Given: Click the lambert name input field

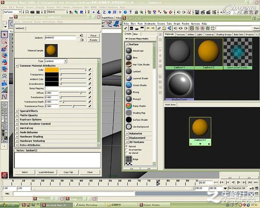Looking at the screenshot, I should pyautogui.click(x=60, y=38).
